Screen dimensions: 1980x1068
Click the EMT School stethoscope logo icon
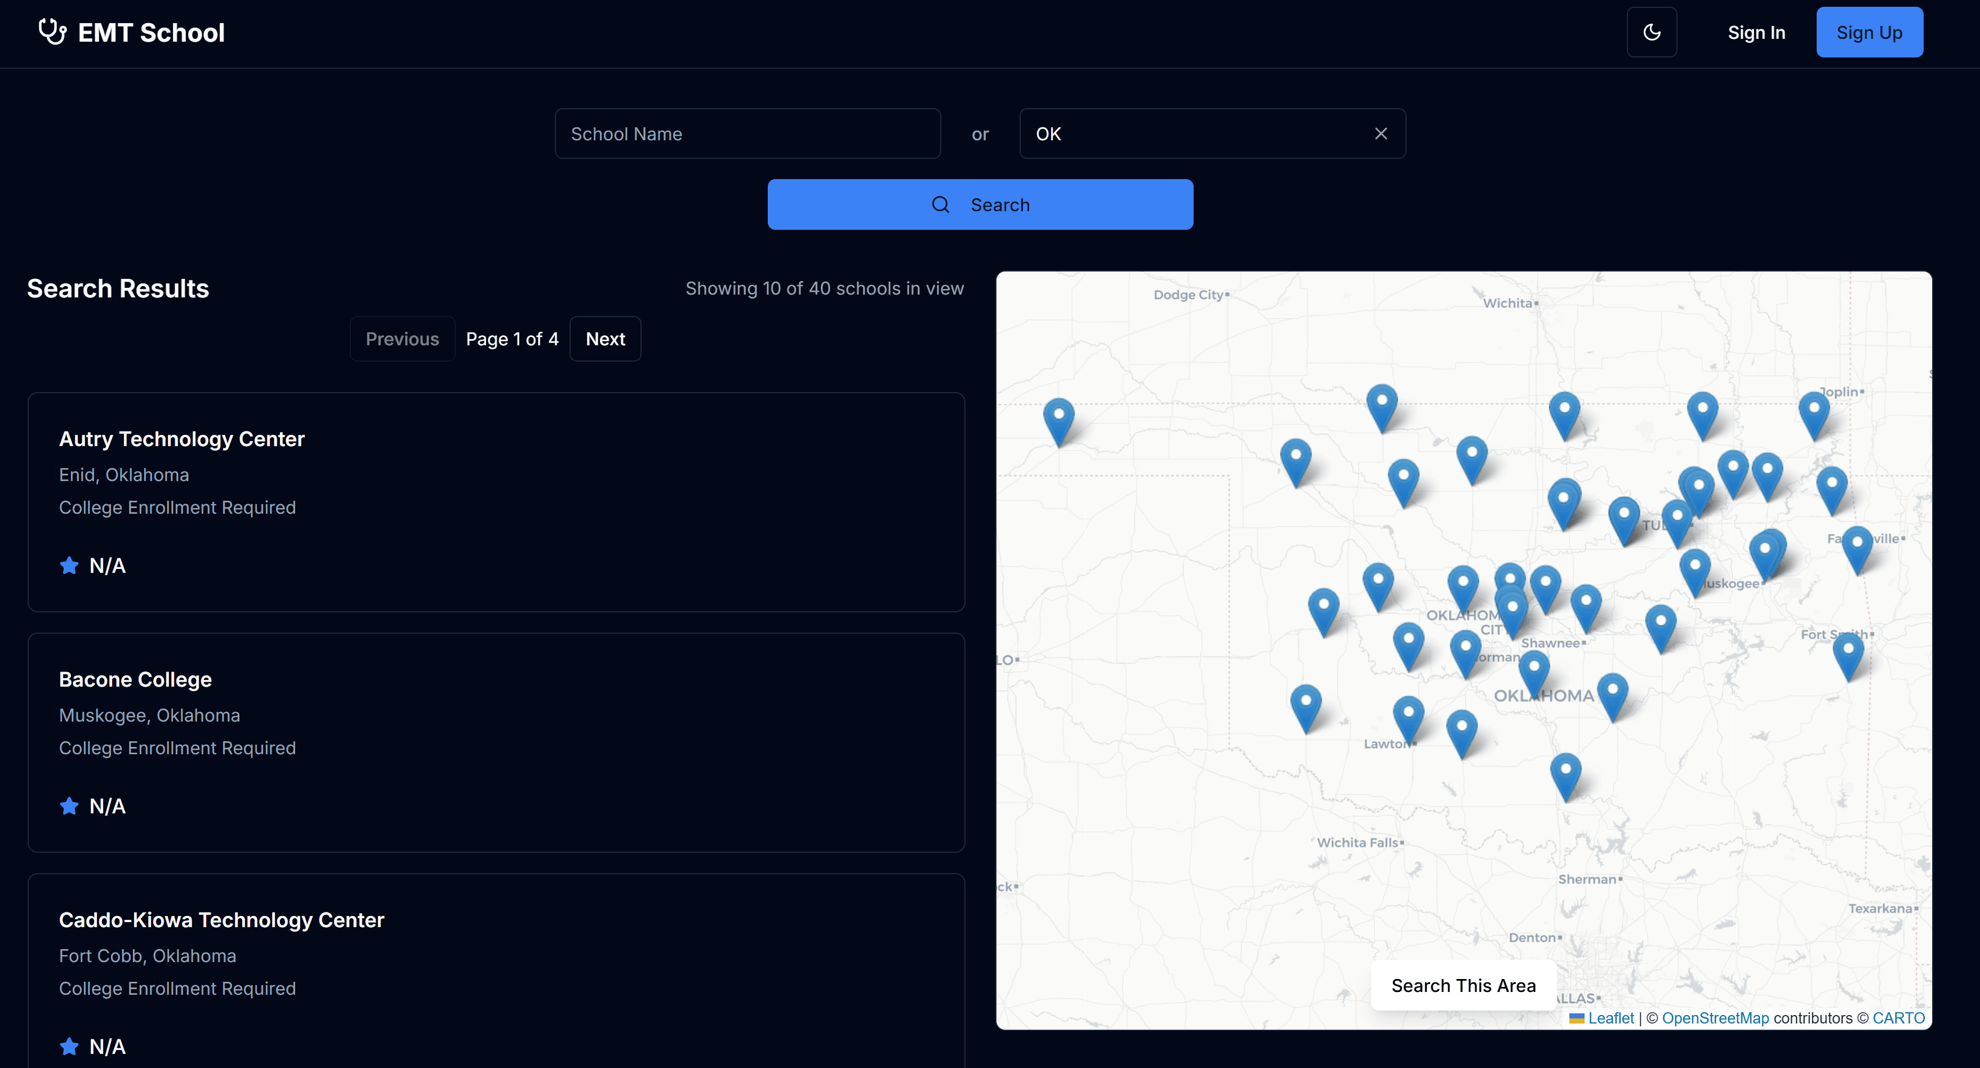click(51, 32)
